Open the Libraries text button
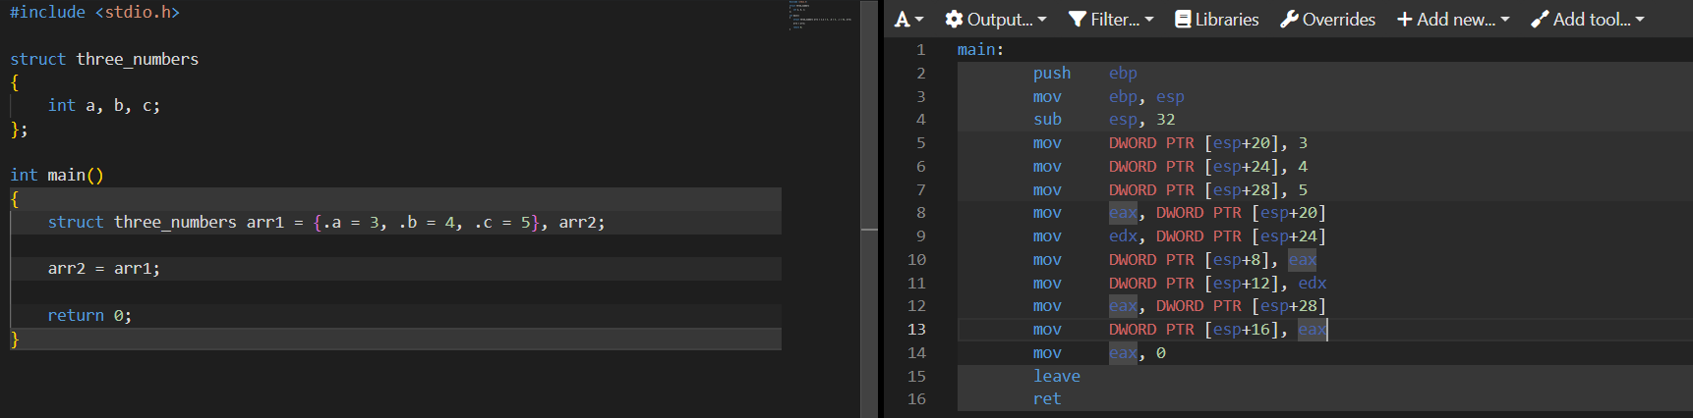The height and width of the screenshot is (418, 1693). pos(1227,20)
